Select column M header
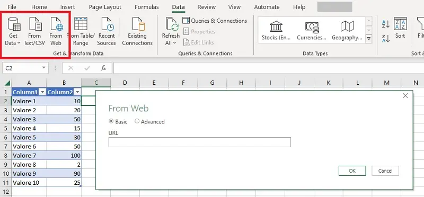The height and width of the screenshot is (197, 424). [386, 83]
